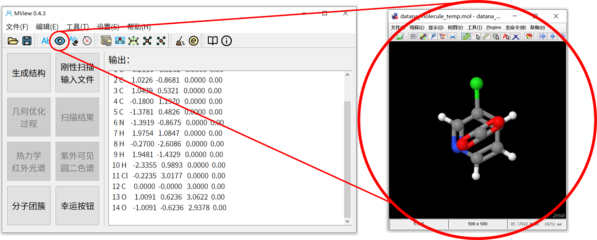The height and width of the screenshot is (240, 597).
Task: Click the 扫描结果 button
Action: [77, 117]
